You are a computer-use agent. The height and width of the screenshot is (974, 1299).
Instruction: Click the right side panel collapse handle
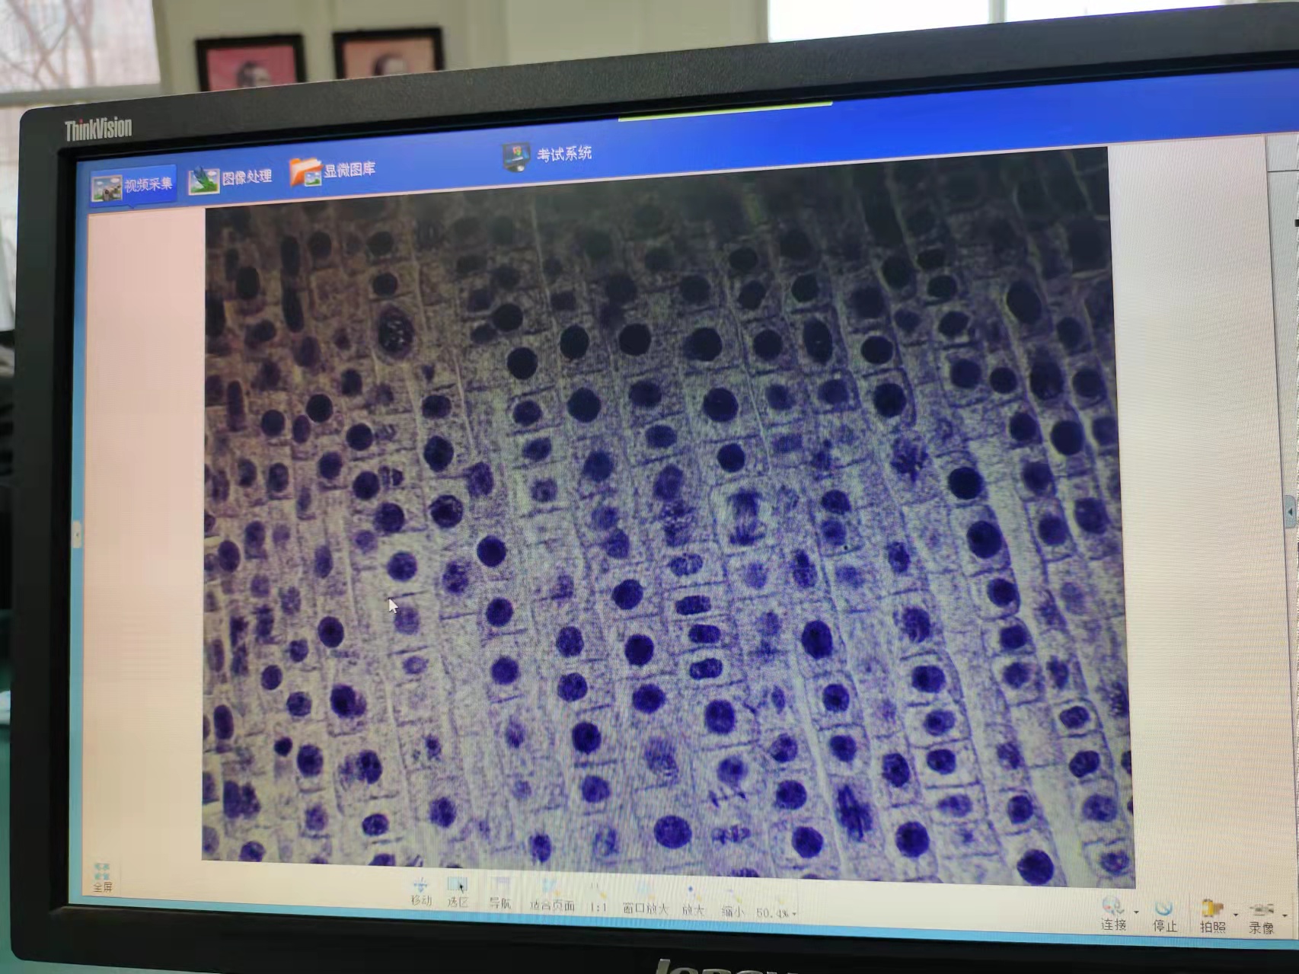[1290, 513]
